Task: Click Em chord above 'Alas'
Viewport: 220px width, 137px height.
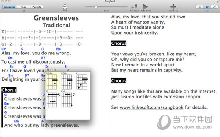Action: tap(4, 49)
